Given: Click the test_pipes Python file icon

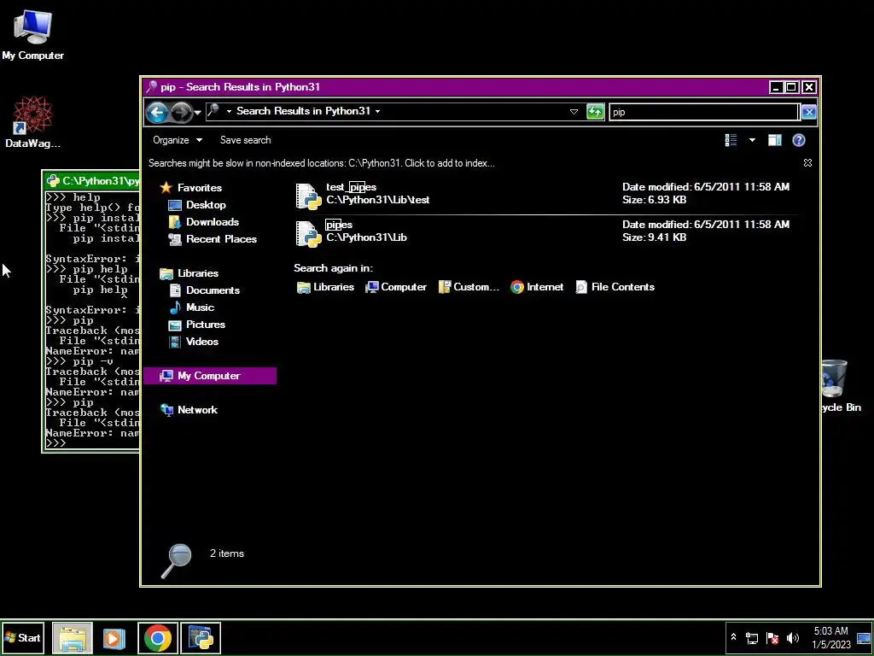Looking at the screenshot, I should (x=308, y=196).
